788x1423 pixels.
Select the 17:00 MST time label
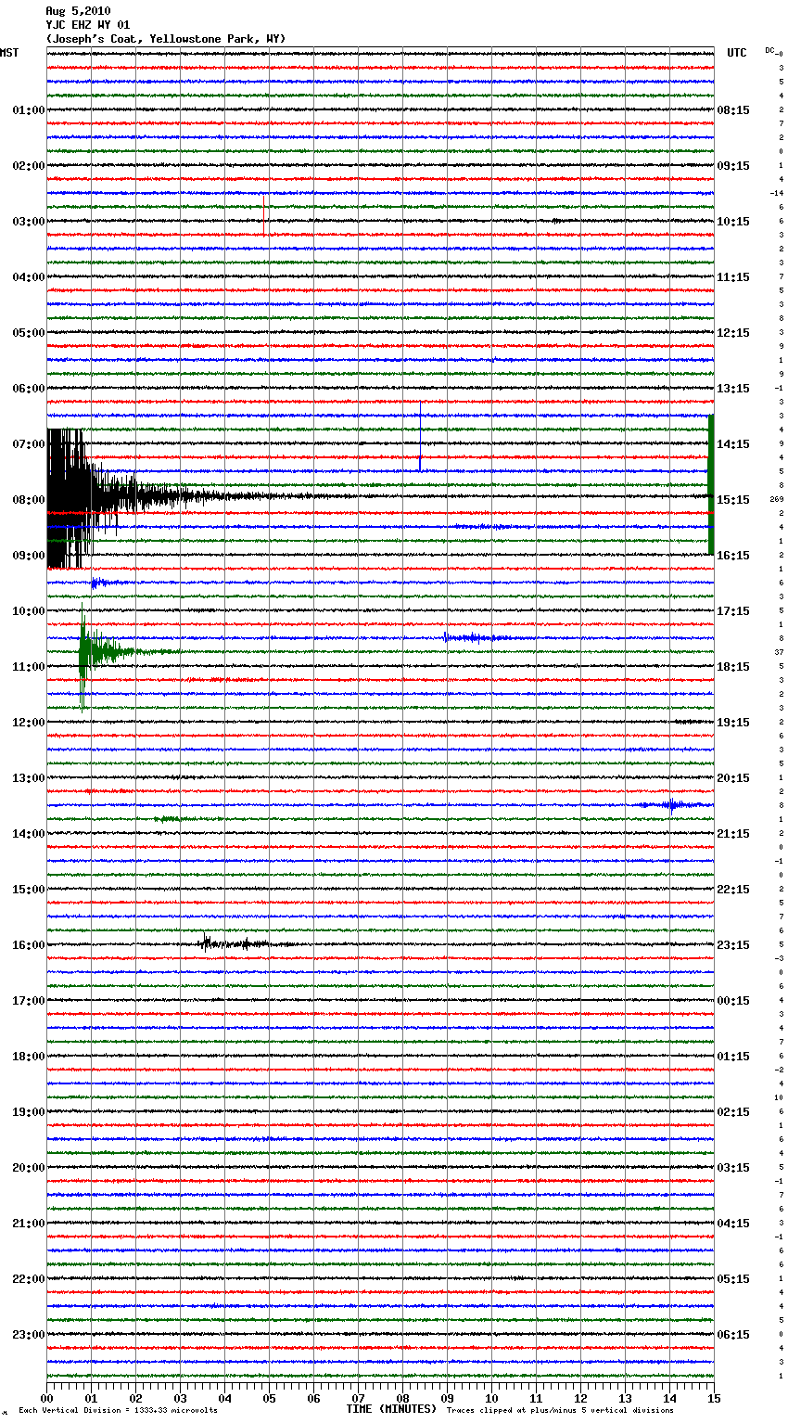click(29, 1001)
